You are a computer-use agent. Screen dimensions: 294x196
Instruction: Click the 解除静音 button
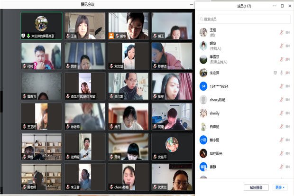click(x=257, y=187)
